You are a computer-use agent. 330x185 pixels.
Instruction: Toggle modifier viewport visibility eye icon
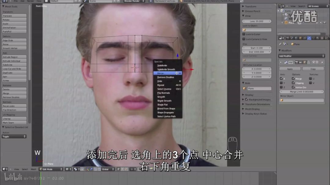300,62
